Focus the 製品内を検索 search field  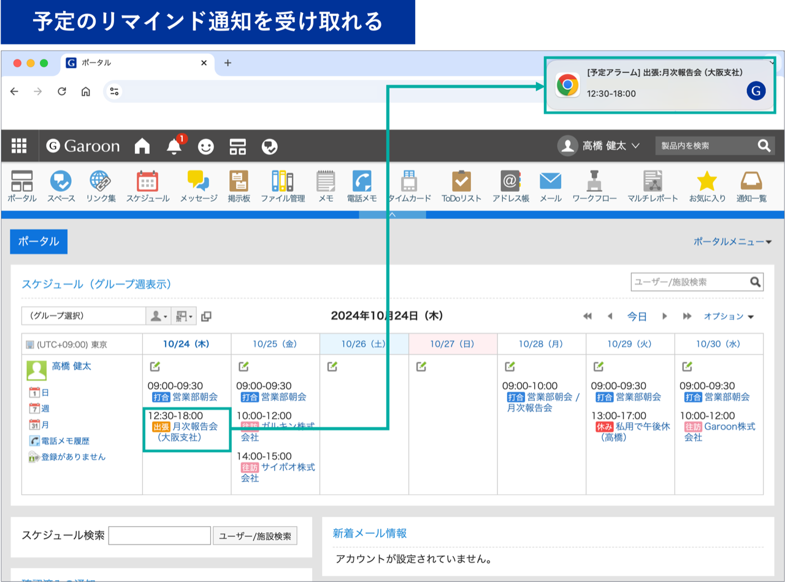[704, 146]
